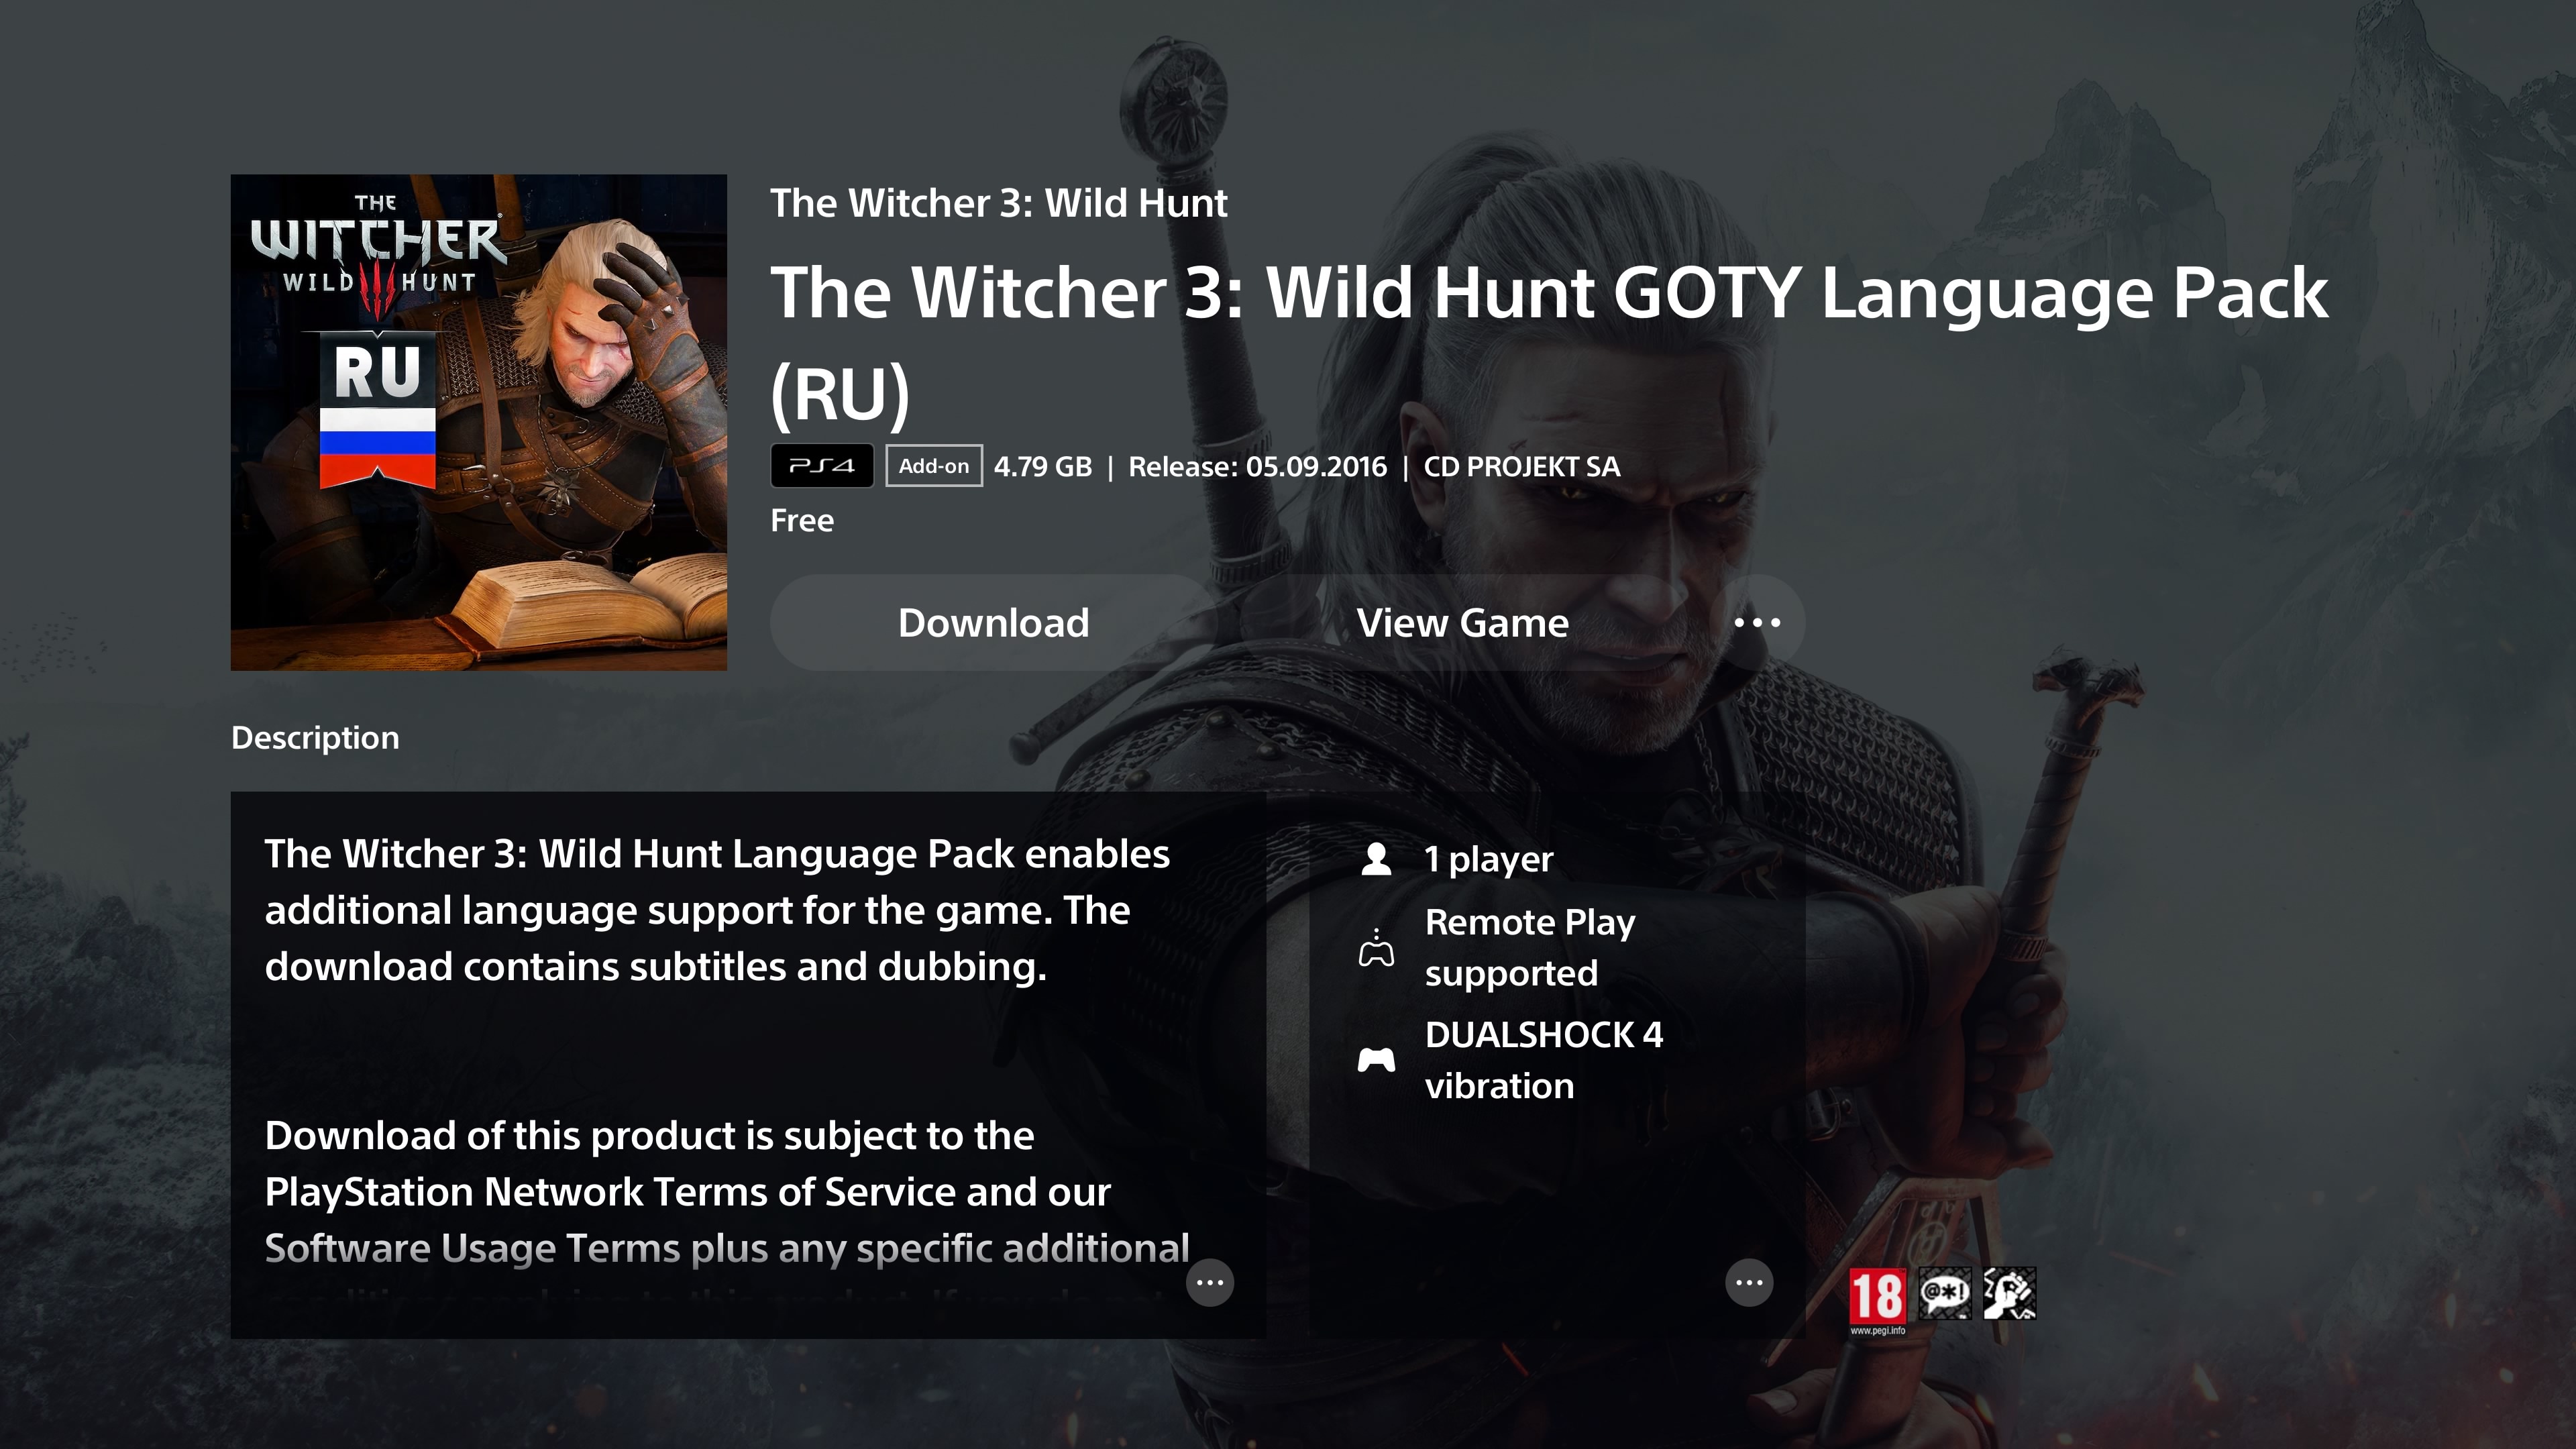Click the DUALSHOCK 4 gamepad icon
This screenshot has height=1449, width=2576.
[x=1376, y=1059]
